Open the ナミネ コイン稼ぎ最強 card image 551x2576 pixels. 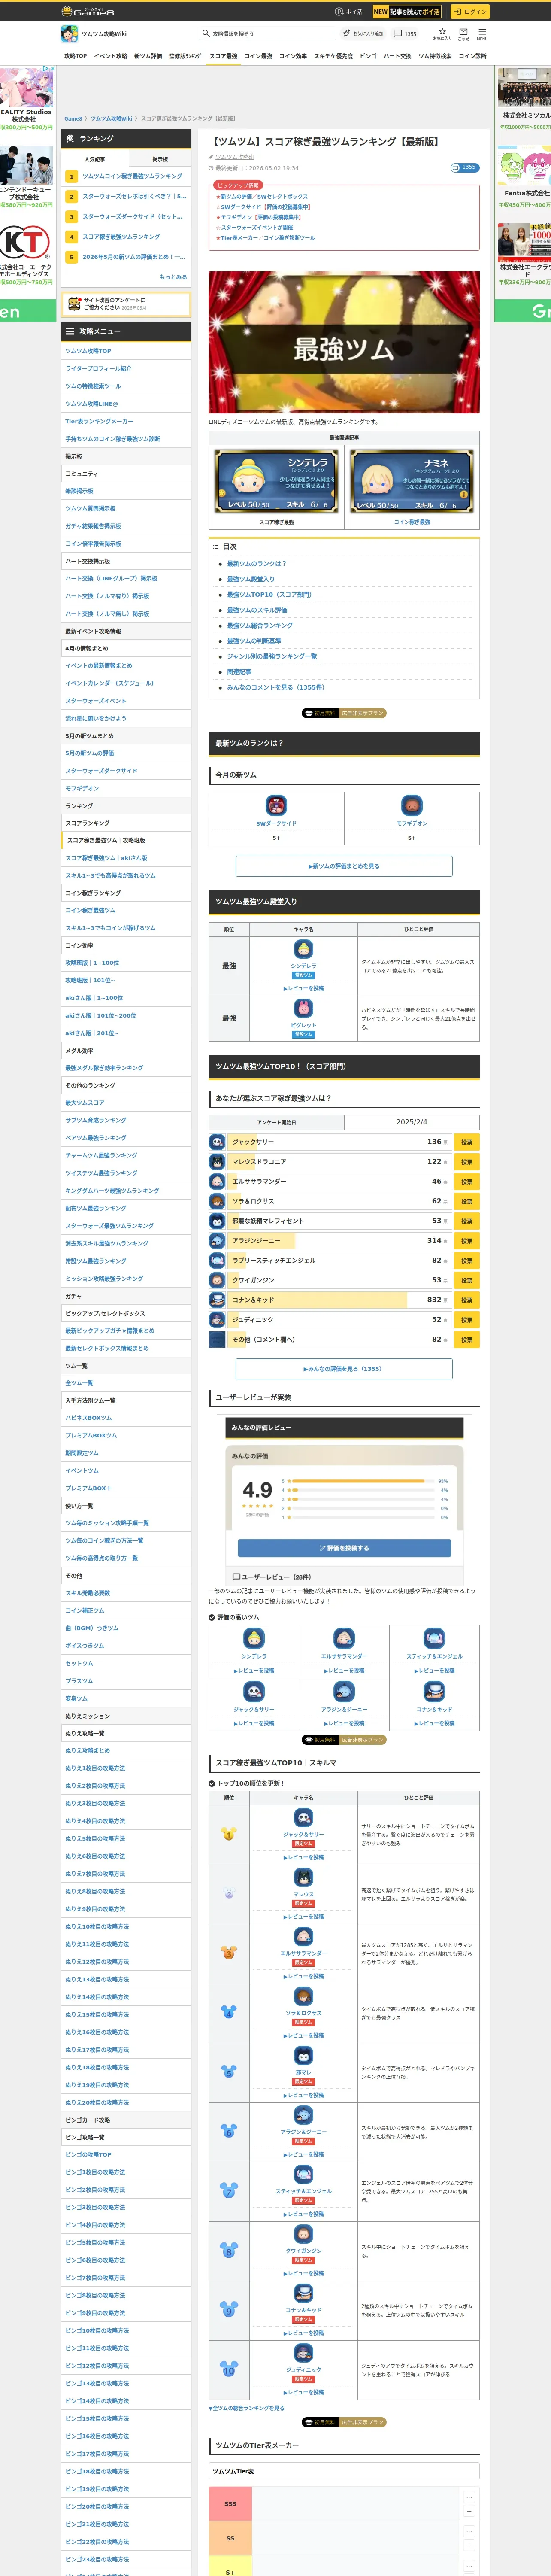pos(412,480)
